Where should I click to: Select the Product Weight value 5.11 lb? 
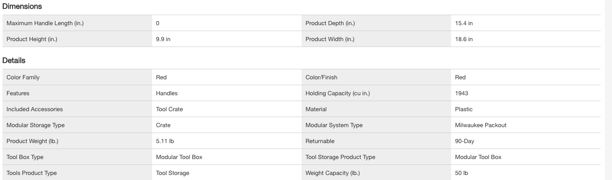pyautogui.click(x=165, y=141)
